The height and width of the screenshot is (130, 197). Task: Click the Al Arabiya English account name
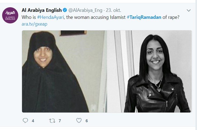click(42, 10)
